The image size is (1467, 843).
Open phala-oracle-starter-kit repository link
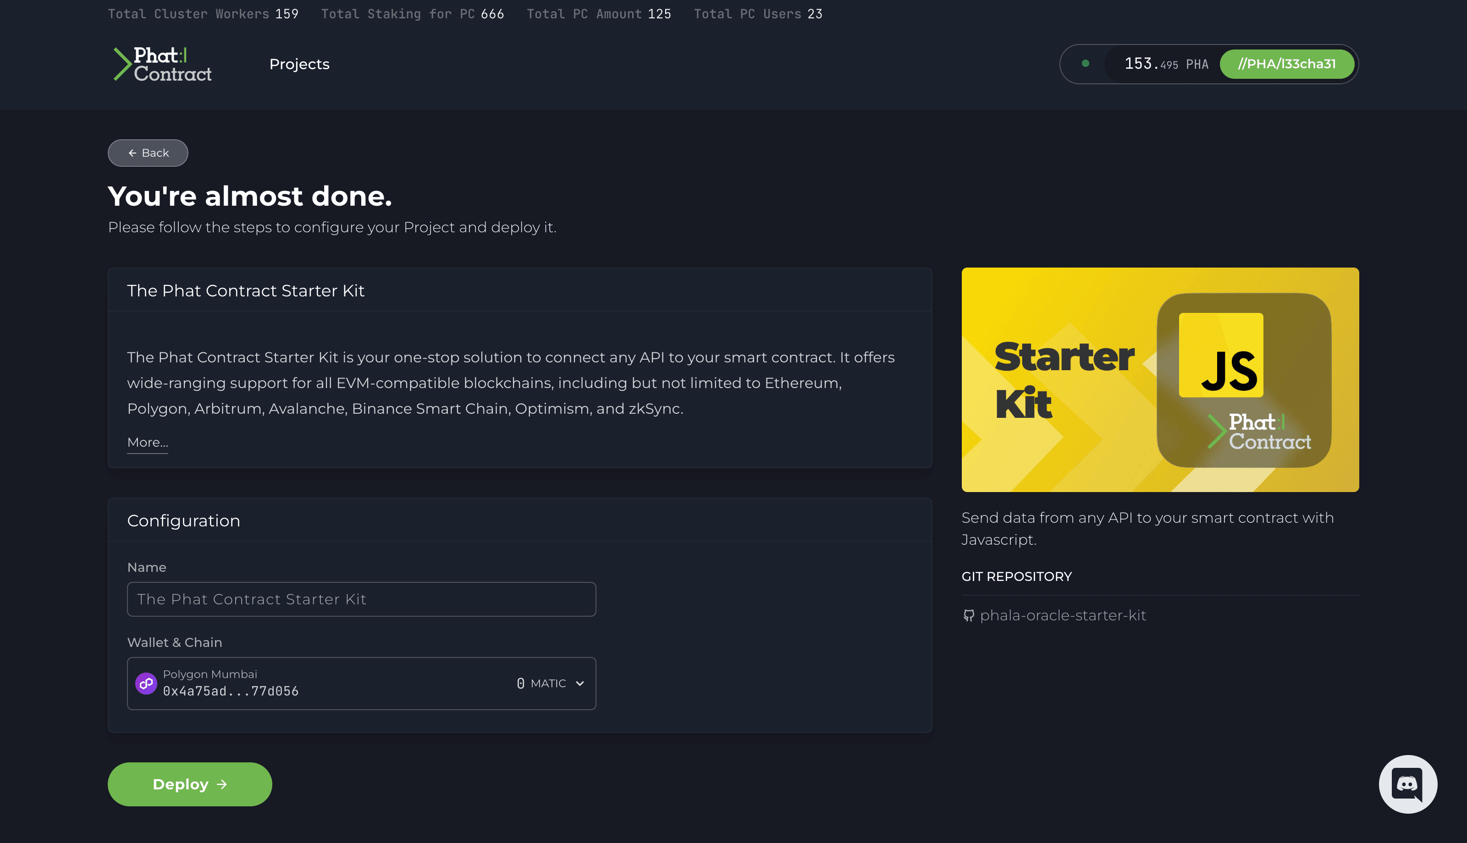click(1062, 615)
